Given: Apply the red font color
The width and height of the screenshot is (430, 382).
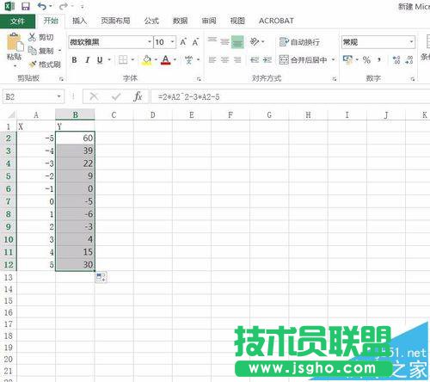Looking at the screenshot, I should pos(165,60).
